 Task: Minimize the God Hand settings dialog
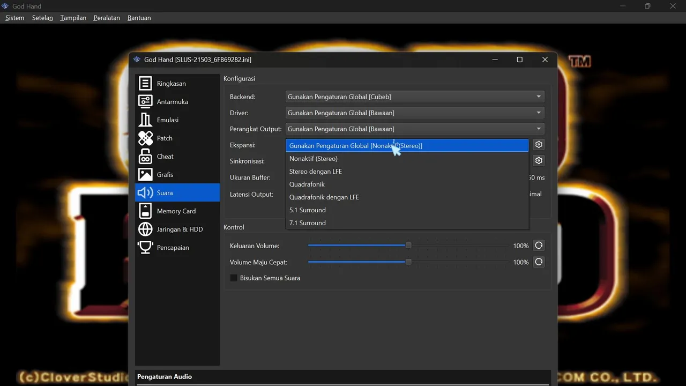[x=494, y=60]
